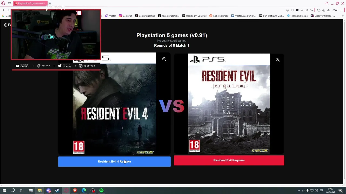Select the Resident Evil 4 cover image

tap(114, 104)
